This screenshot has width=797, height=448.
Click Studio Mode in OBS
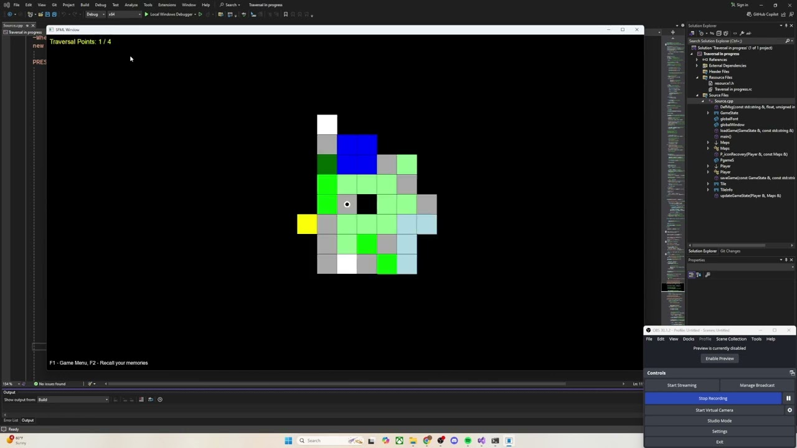click(719, 421)
